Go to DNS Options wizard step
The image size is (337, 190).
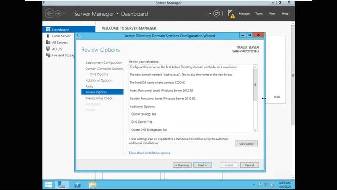99,74
